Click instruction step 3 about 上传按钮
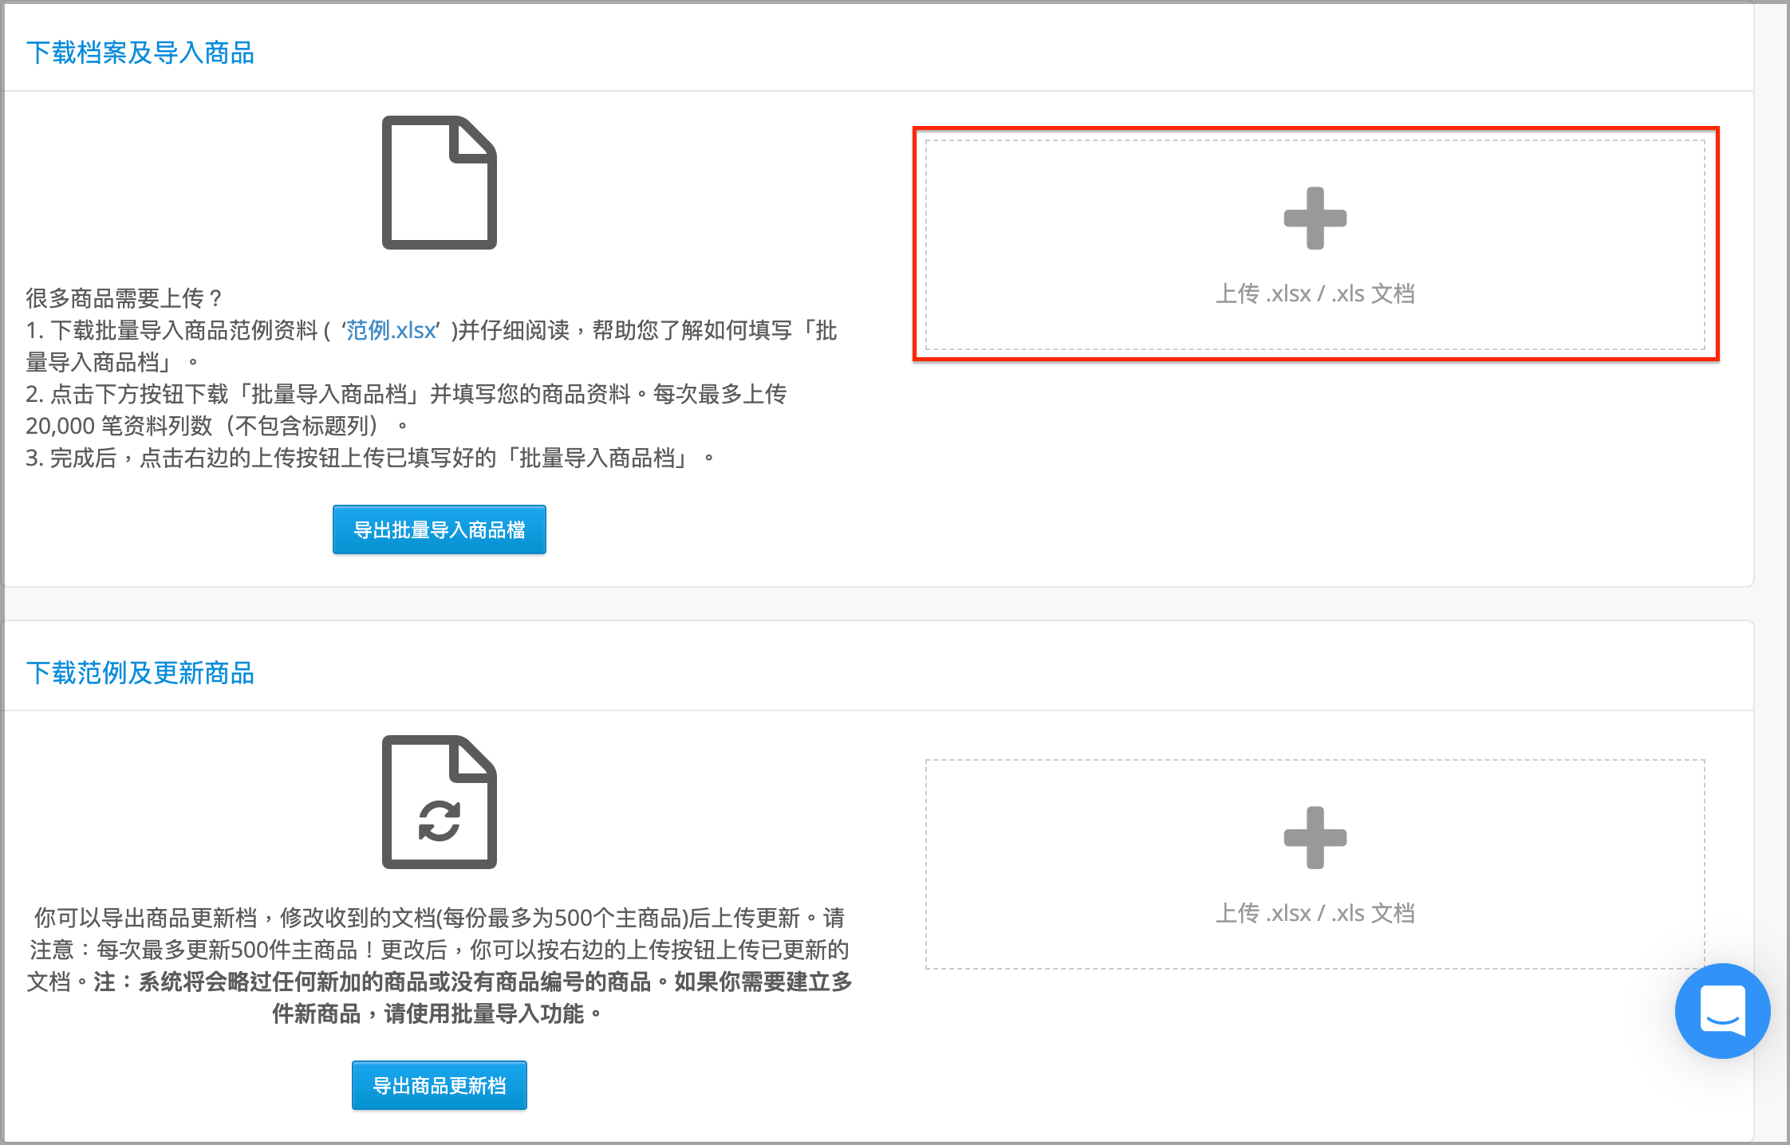 (371, 458)
